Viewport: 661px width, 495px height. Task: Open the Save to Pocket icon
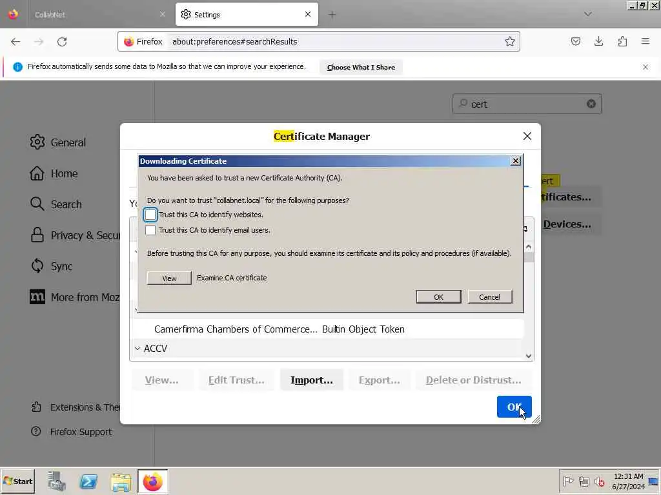[575, 41]
